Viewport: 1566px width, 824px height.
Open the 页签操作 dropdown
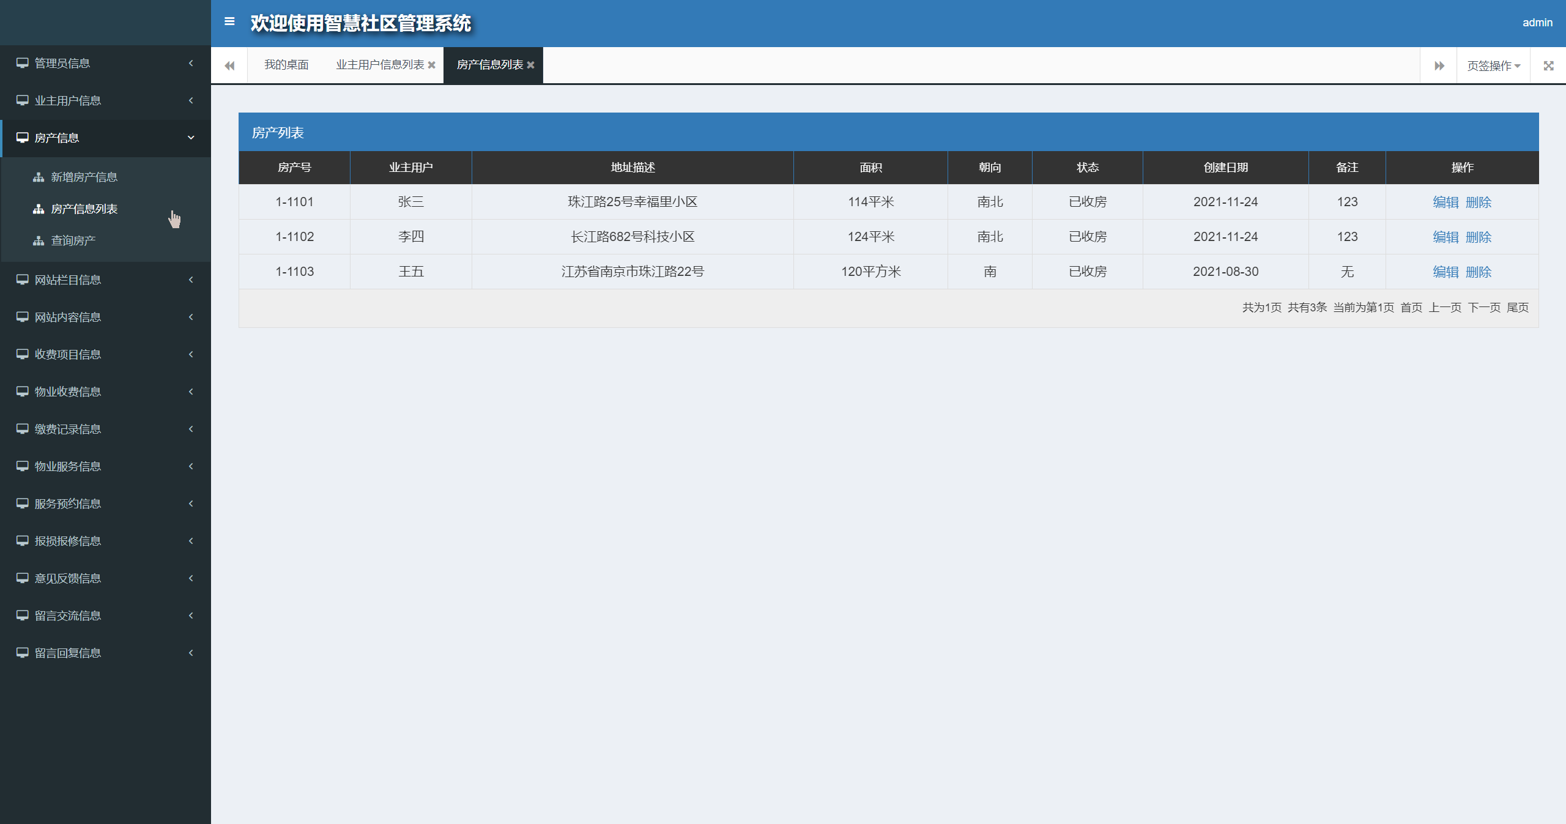1493,65
